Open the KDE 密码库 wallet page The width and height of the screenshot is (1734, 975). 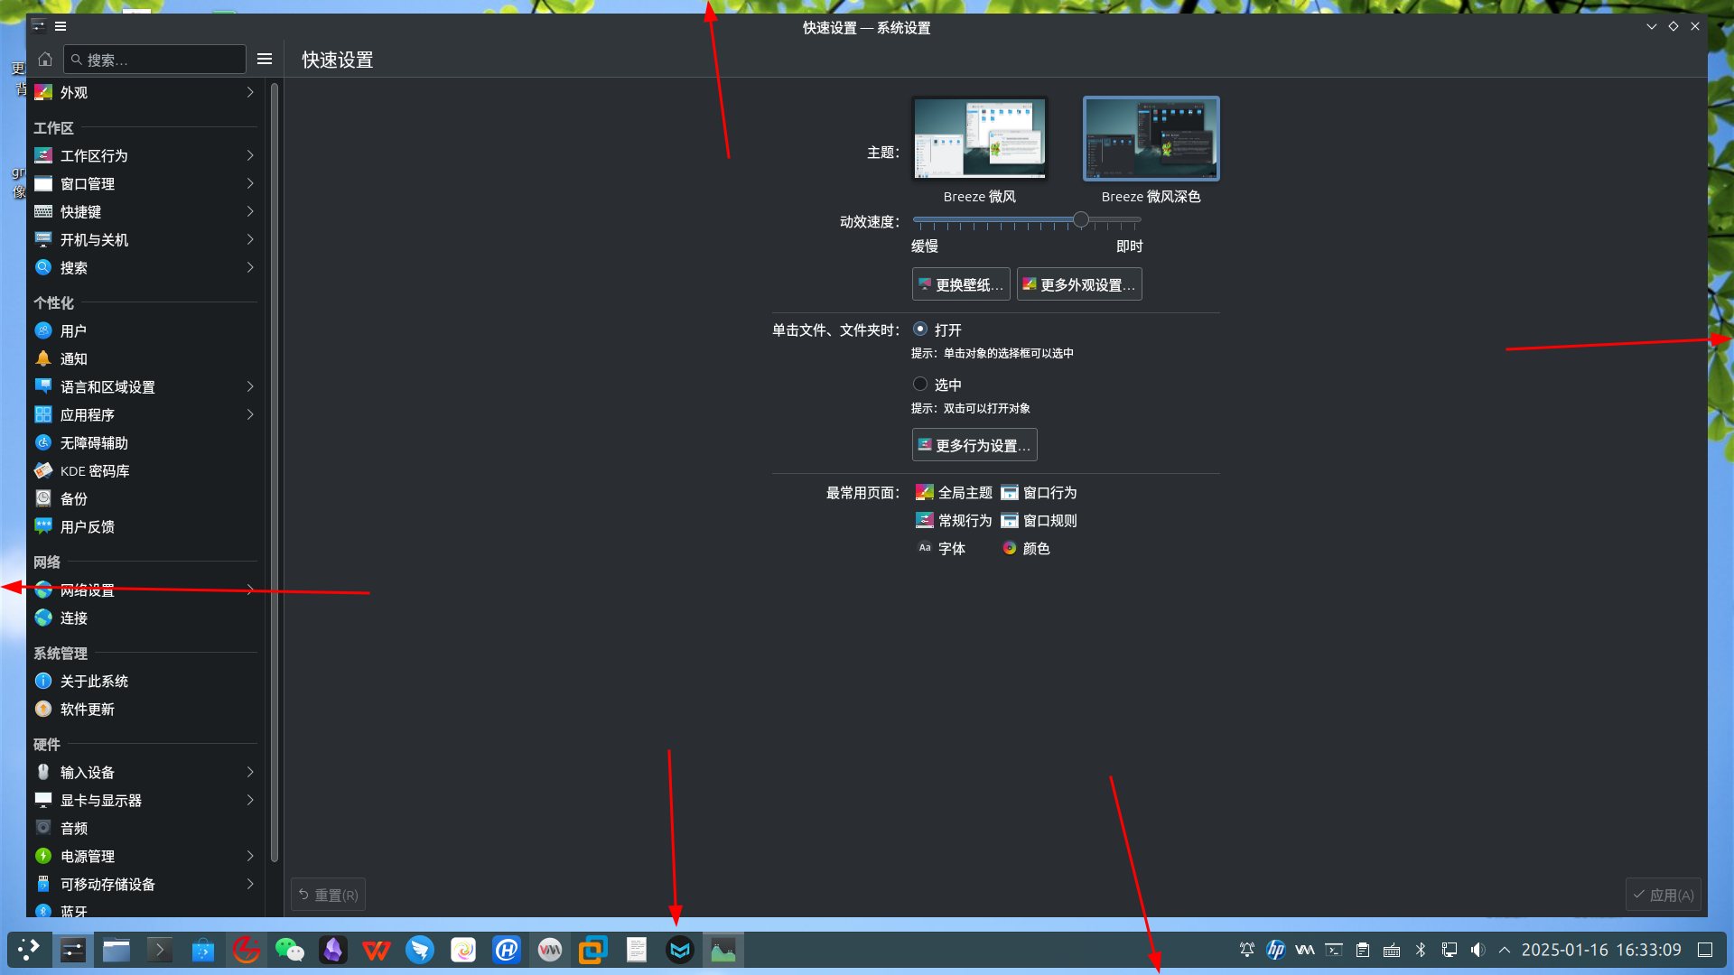pos(145,471)
